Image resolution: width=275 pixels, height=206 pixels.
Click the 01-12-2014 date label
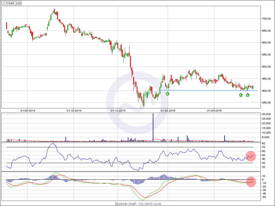tap(118, 111)
